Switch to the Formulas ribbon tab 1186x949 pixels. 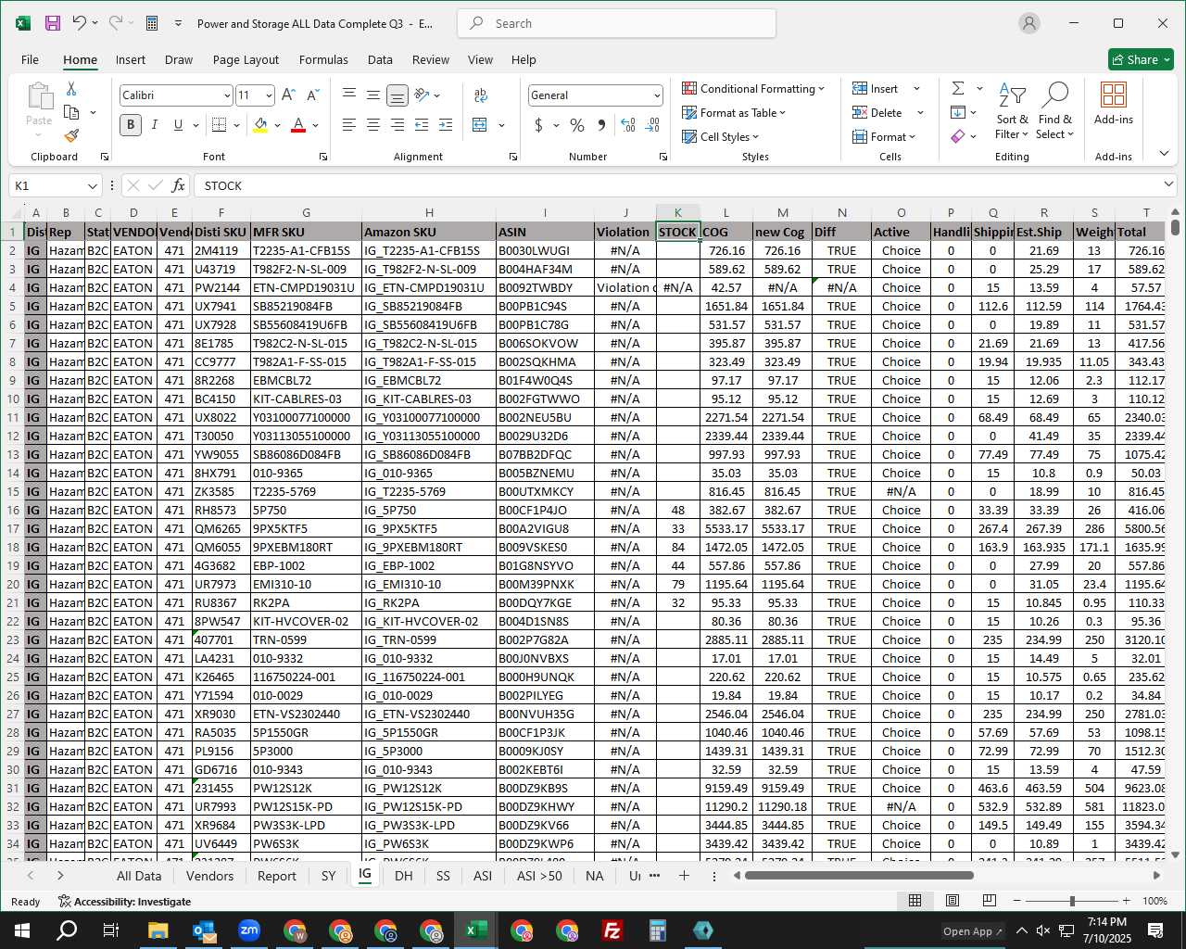coord(323,59)
